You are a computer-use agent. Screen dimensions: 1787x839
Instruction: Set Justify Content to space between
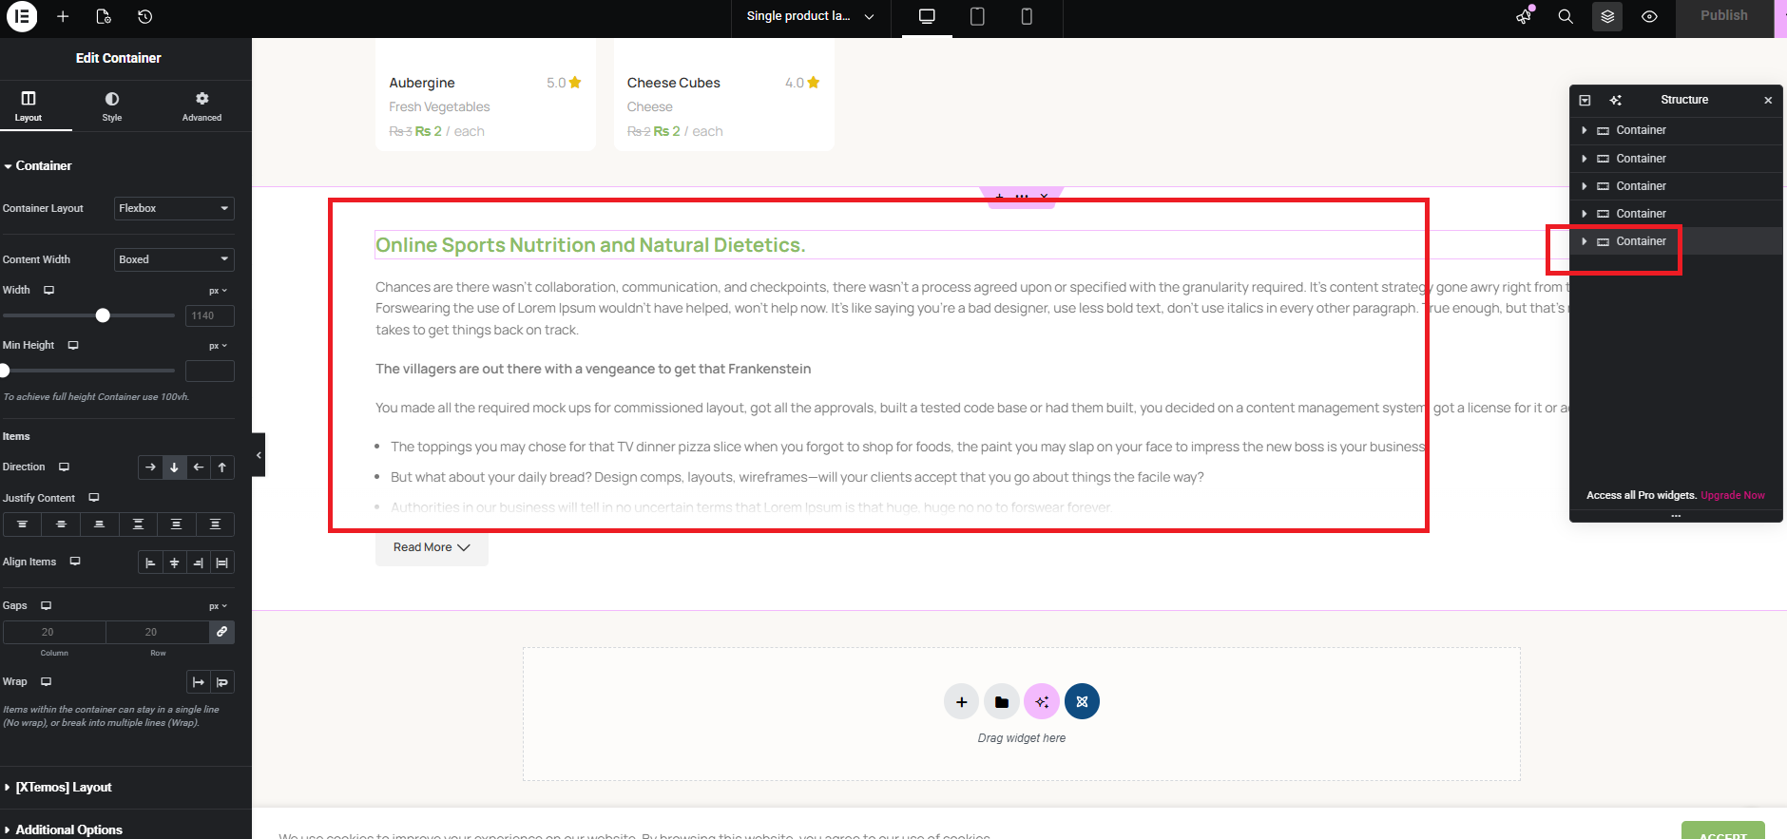pyautogui.click(x=138, y=524)
